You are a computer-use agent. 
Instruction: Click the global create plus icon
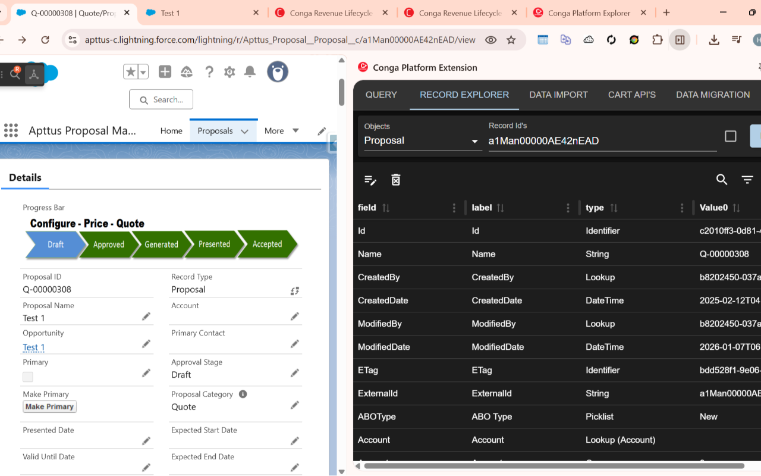click(165, 72)
